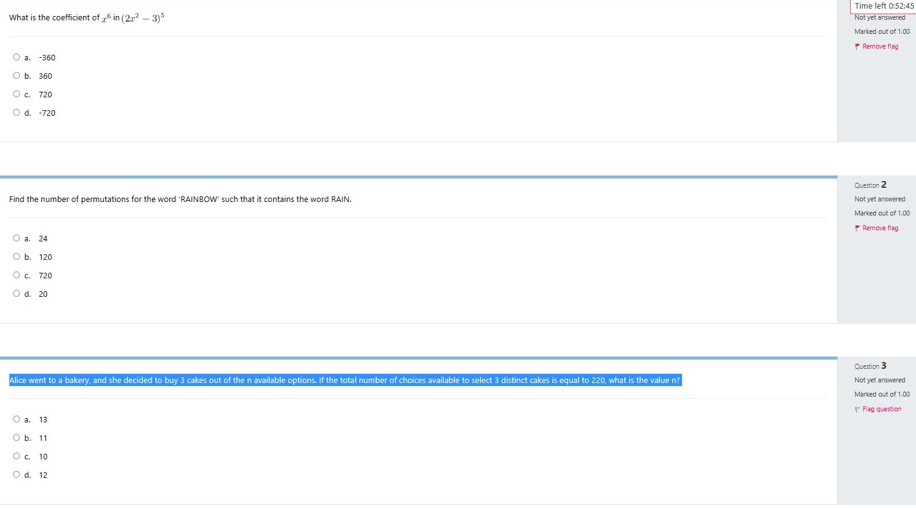Image resolution: width=916 pixels, height=508 pixels.
Task: Choose option b. 120 for the RAINBOW question
Action: click(17, 257)
